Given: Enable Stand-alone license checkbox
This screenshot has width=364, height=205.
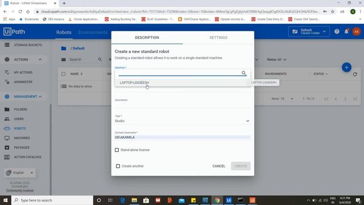Looking at the screenshot, I should (117, 150).
